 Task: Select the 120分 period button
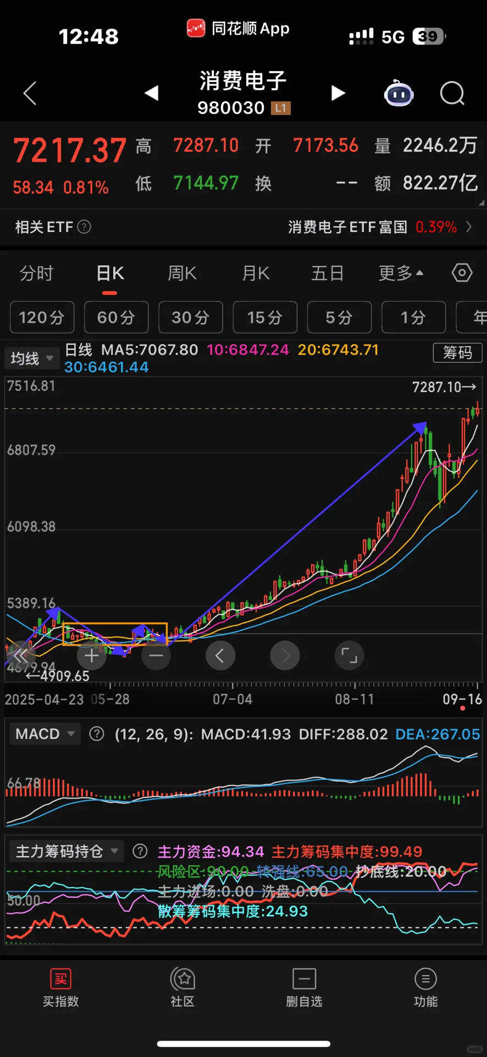42,317
